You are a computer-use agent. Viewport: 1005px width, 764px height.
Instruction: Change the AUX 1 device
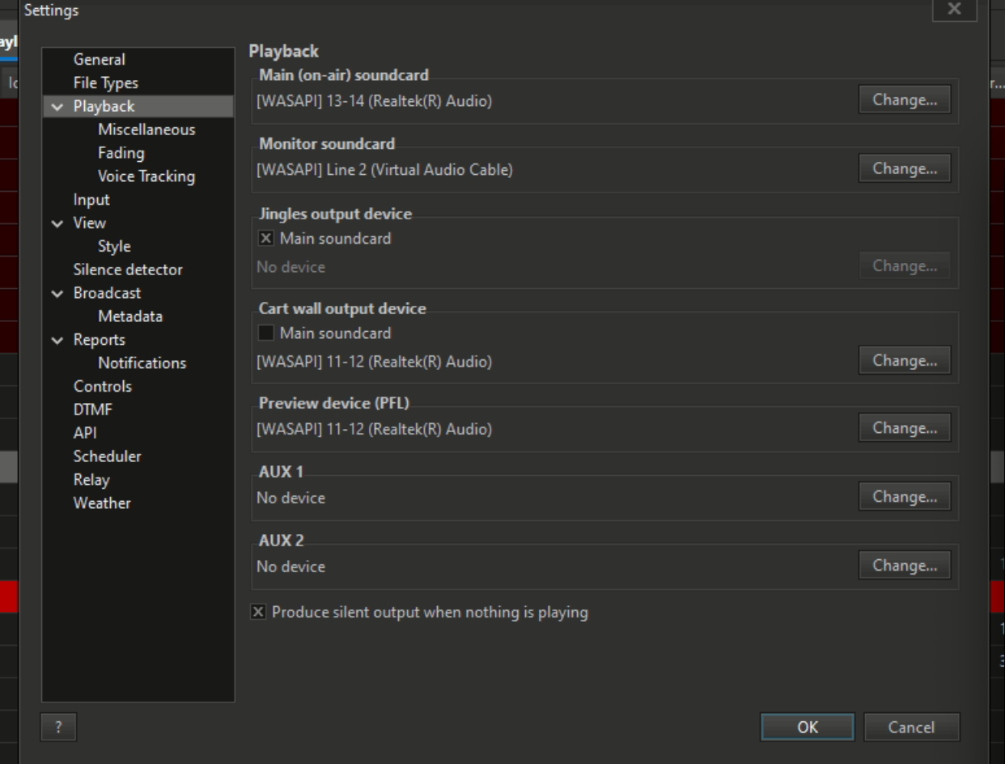[905, 497]
